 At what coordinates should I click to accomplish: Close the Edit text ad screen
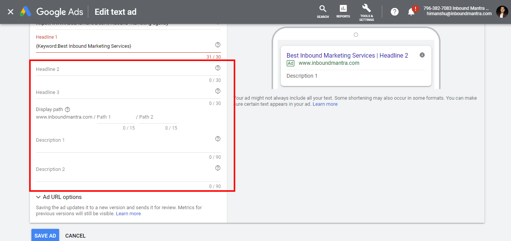click(x=11, y=12)
